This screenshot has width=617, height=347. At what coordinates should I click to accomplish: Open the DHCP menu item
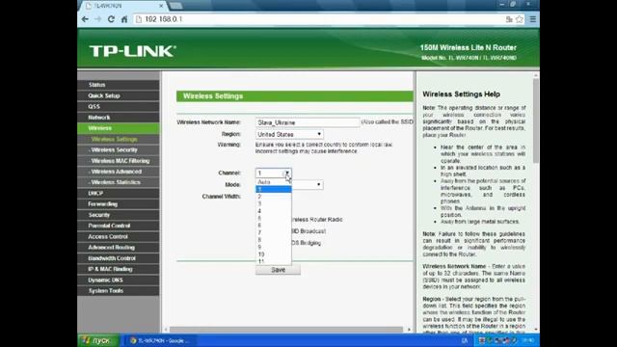(119, 193)
